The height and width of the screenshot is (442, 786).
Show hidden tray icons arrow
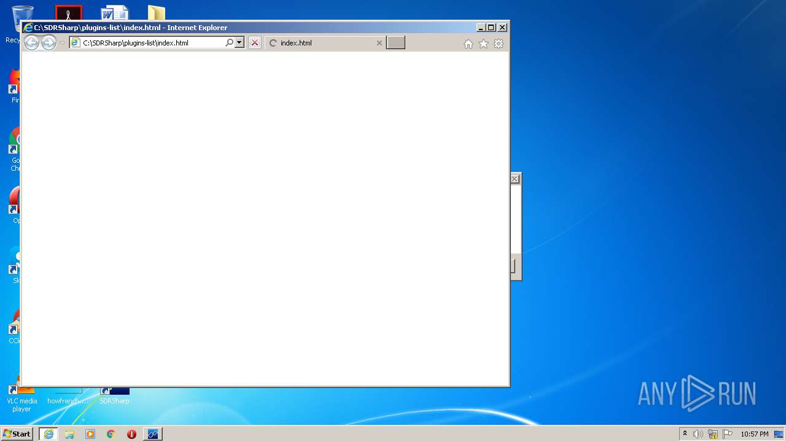685,434
